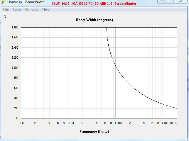Click the Hornresp lightning bolt icon

click(4, 2)
